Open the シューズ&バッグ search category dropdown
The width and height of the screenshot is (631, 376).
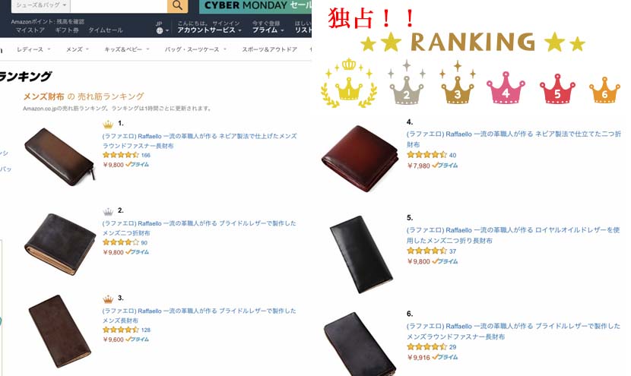click(x=40, y=5)
